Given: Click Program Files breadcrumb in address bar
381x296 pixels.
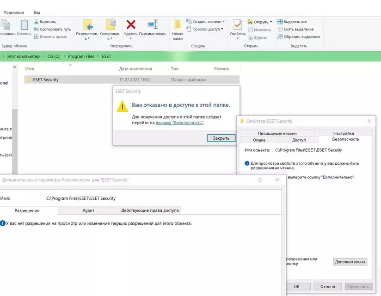Looking at the screenshot, I should coord(81,56).
